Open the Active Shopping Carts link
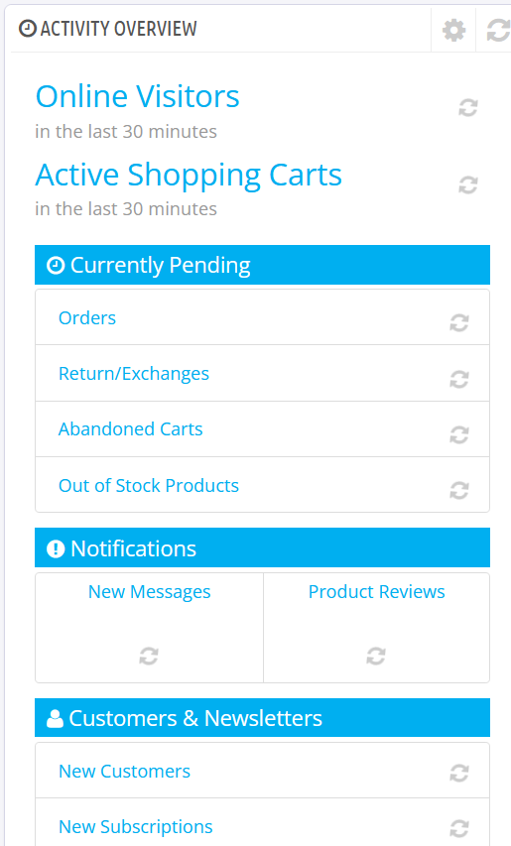 [189, 175]
